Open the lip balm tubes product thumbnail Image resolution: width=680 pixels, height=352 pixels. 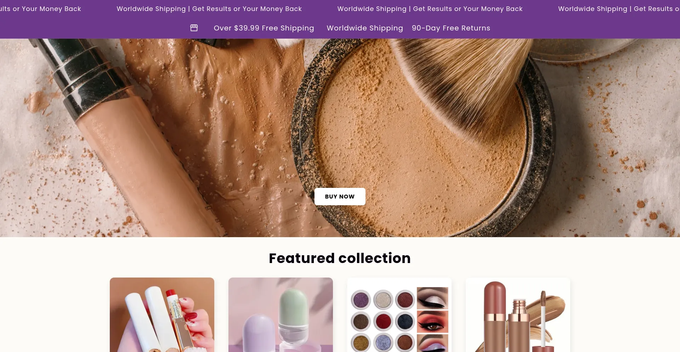point(162,315)
